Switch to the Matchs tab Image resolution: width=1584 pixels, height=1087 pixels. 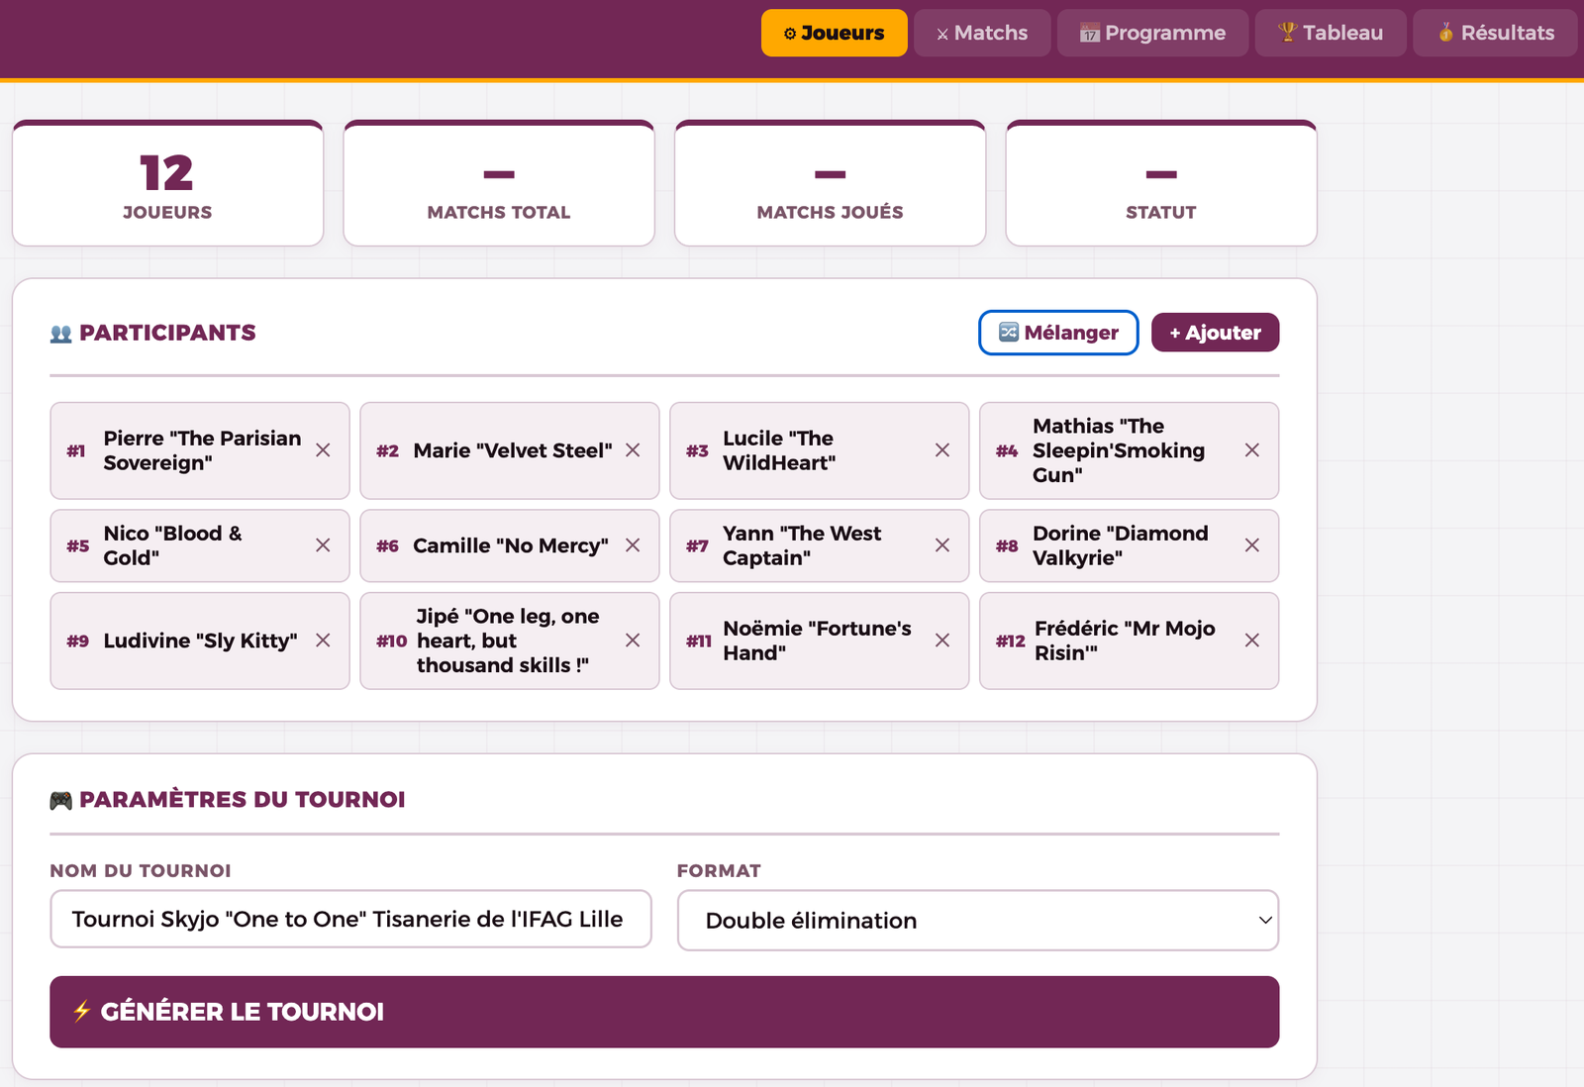click(981, 33)
